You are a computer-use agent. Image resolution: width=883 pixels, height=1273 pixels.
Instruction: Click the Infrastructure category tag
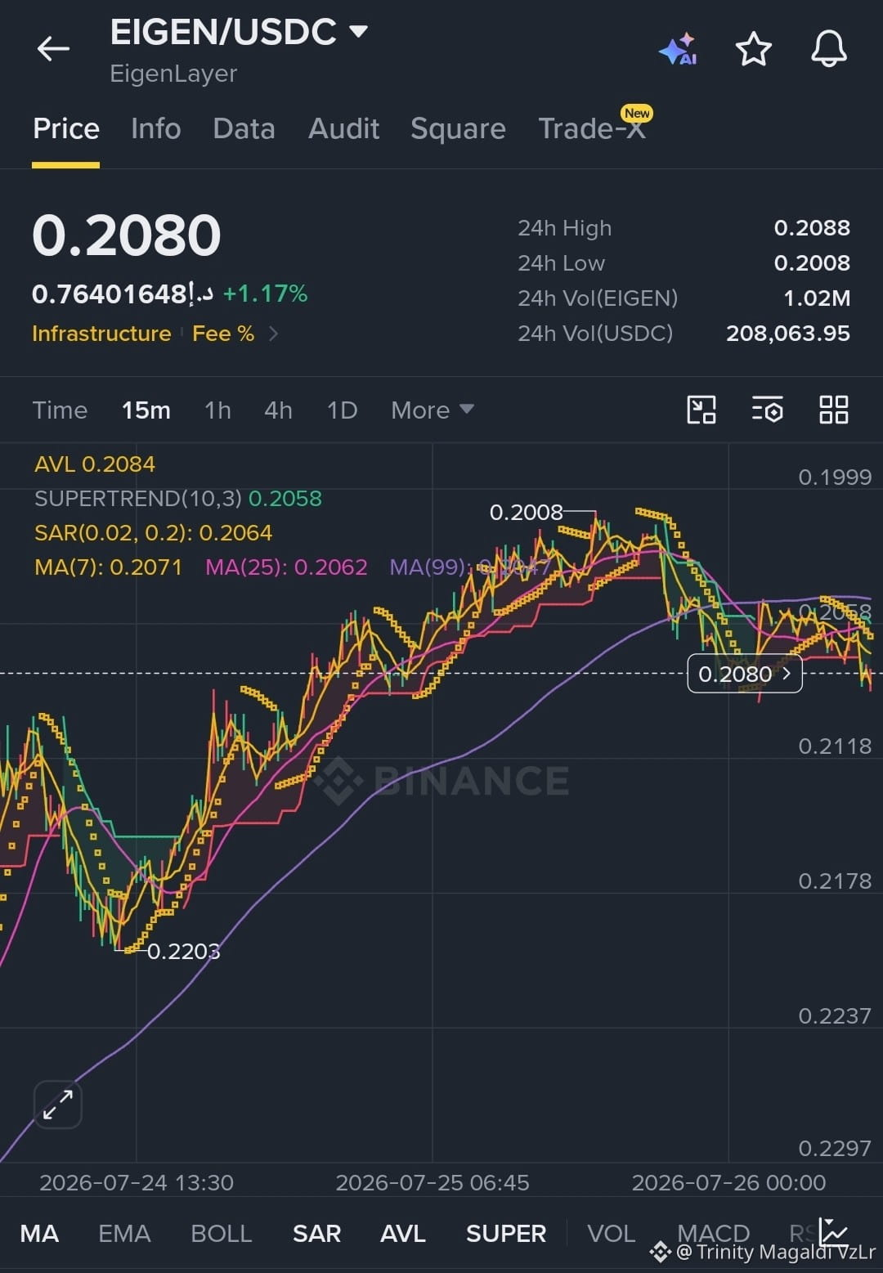tap(101, 334)
